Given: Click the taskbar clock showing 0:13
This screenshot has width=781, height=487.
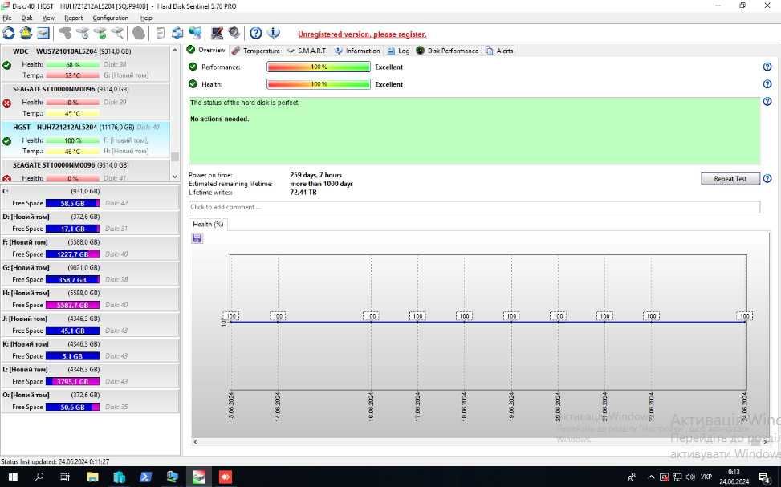Looking at the screenshot, I should pyautogui.click(x=734, y=477).
